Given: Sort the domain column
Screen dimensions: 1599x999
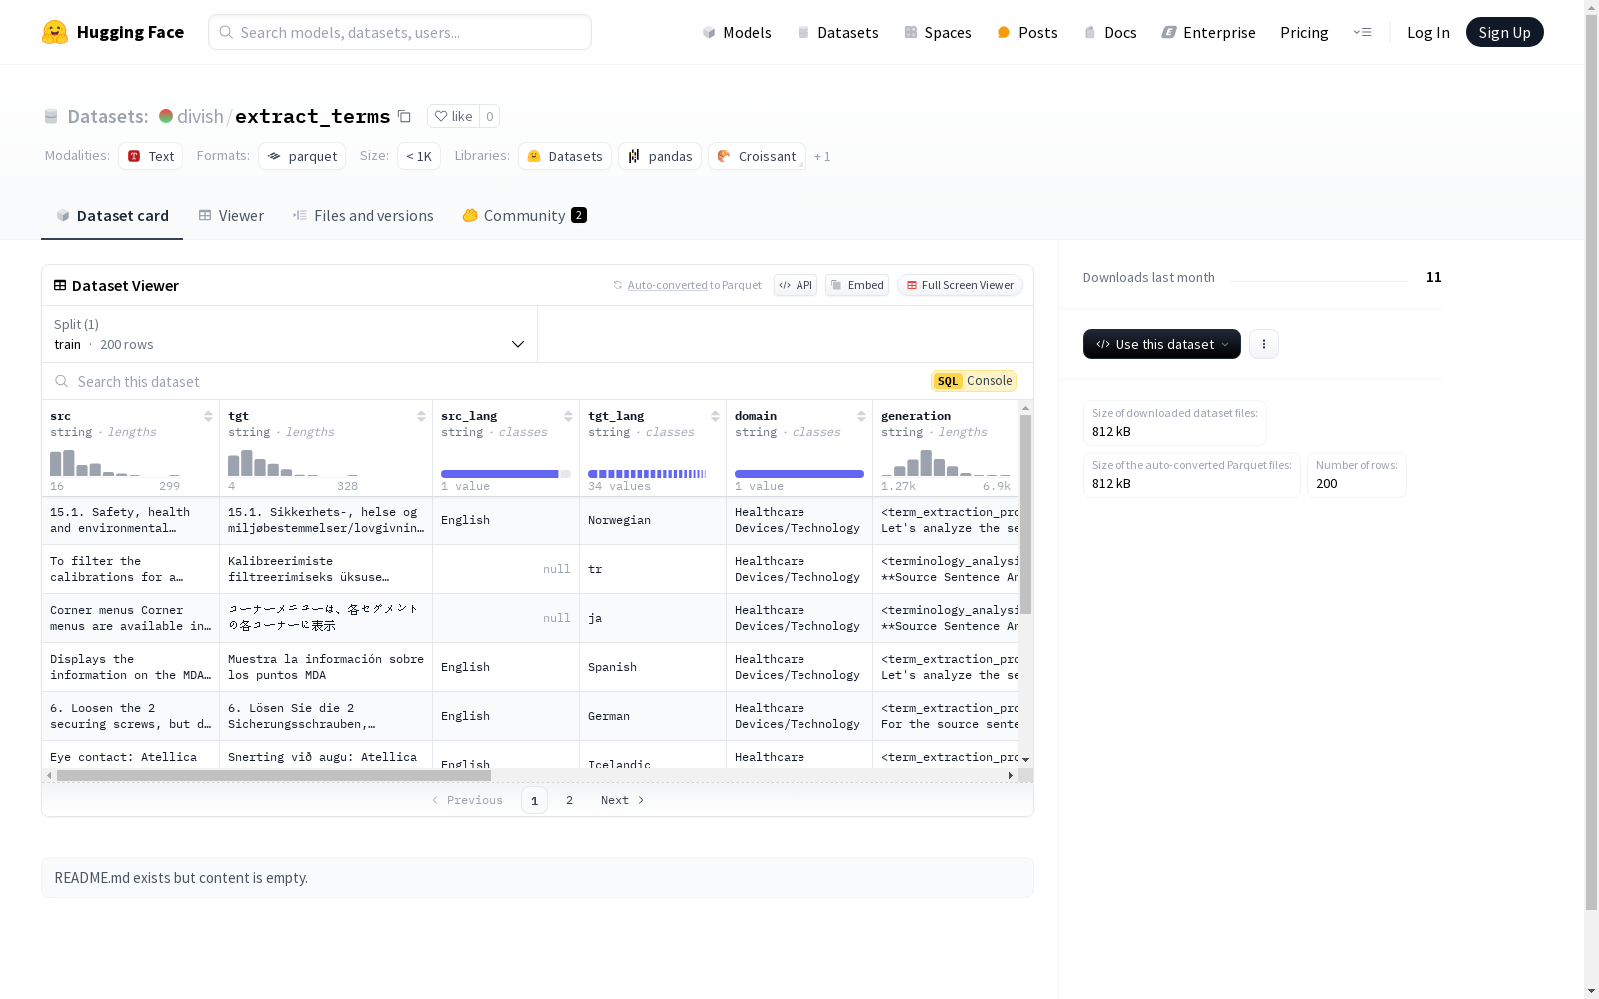Looking at the screenshot, I should [861, 416].
